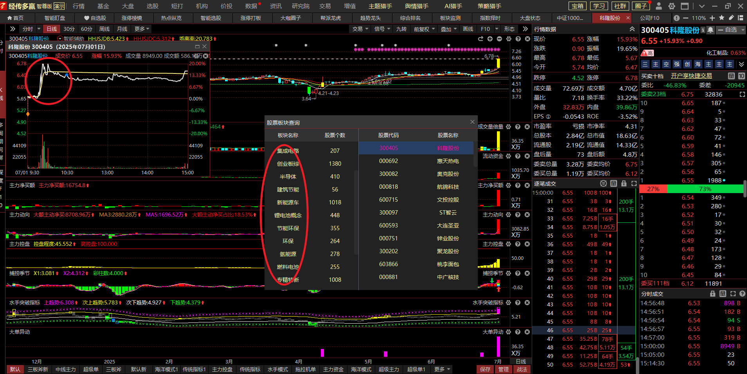Click the 管理 button at bottom
The height and width of the screenshot is (374, 747).
503,369
